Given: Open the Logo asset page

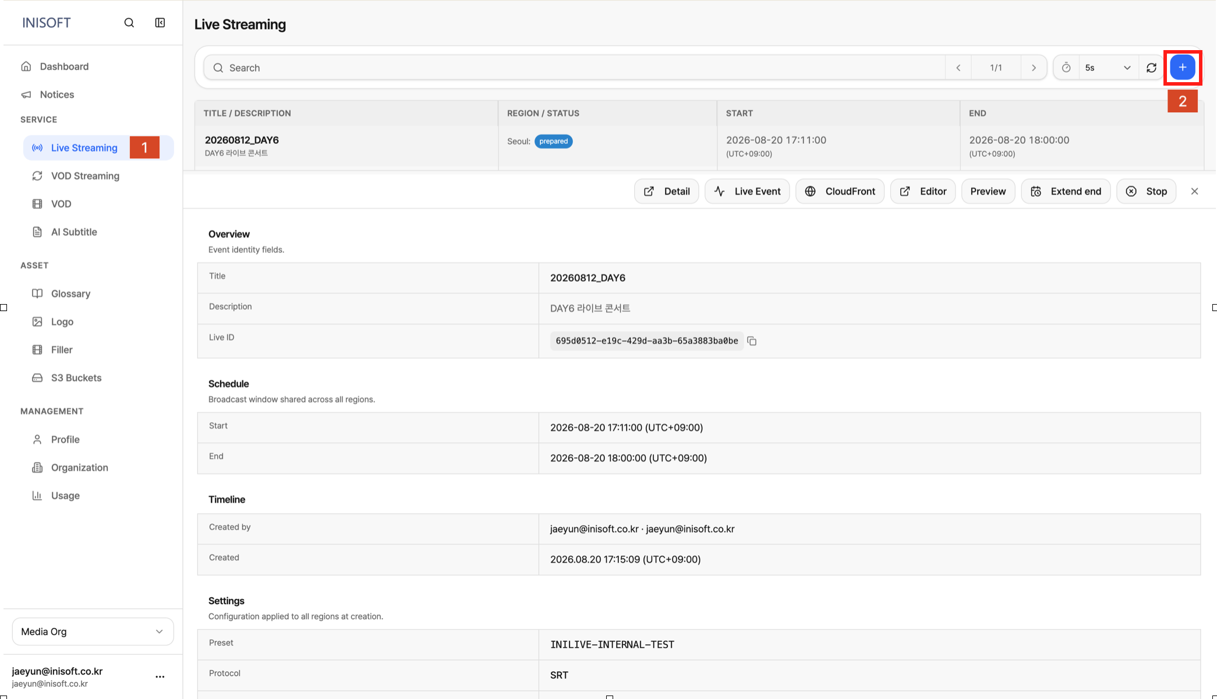Looking at the screenshot, I should click(x=62, y=322).
